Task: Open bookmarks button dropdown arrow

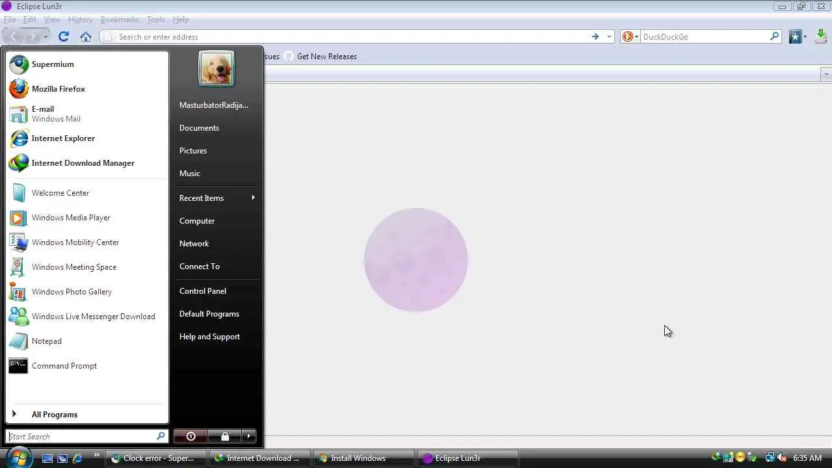Action: [x=805, y=37]
